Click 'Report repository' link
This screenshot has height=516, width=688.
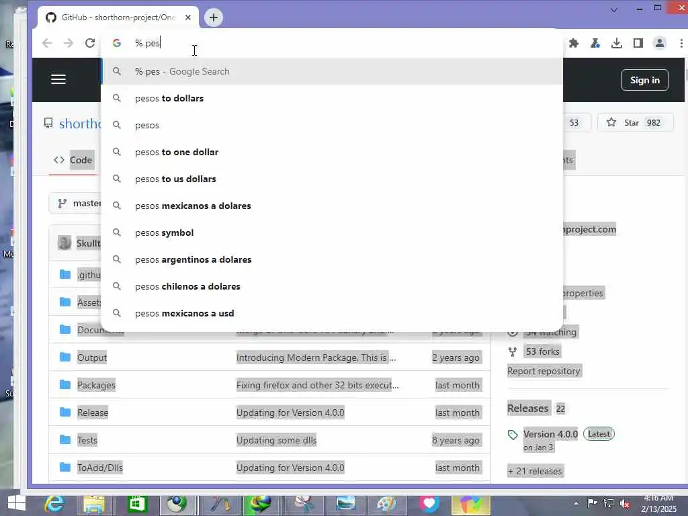[544, 371]
